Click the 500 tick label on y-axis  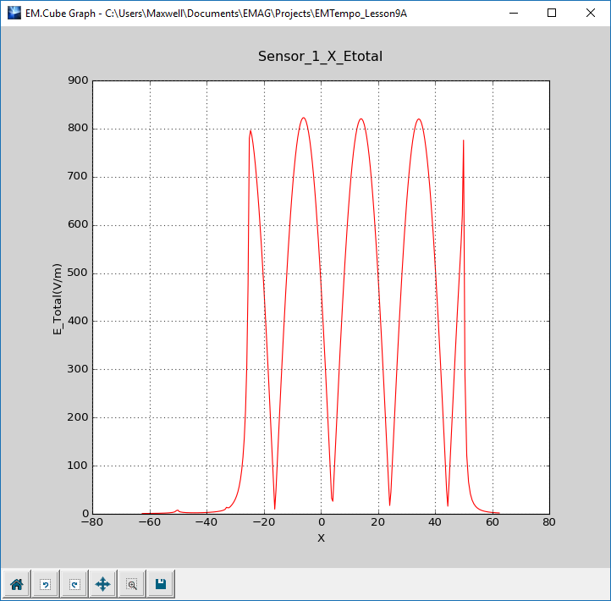tap(79, 273)
